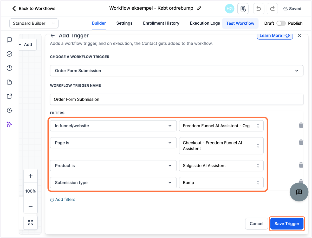Click the Add button on canvas
Image resolution: width=312 pixels, height=238 pixels.
click(28, 45)
